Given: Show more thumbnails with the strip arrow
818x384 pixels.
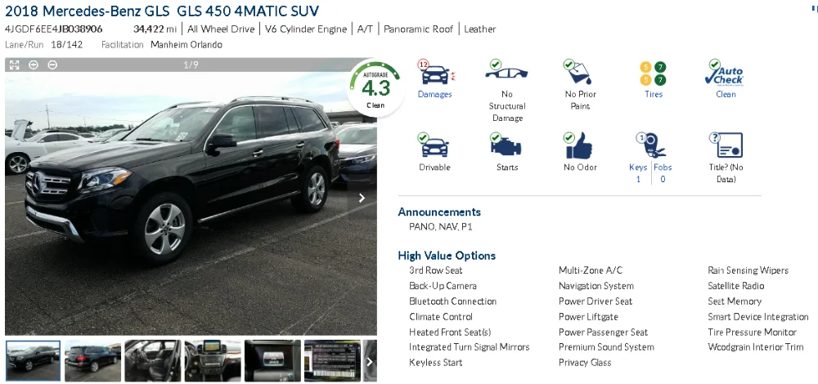Looking at the screenshot, I should 370,361.
